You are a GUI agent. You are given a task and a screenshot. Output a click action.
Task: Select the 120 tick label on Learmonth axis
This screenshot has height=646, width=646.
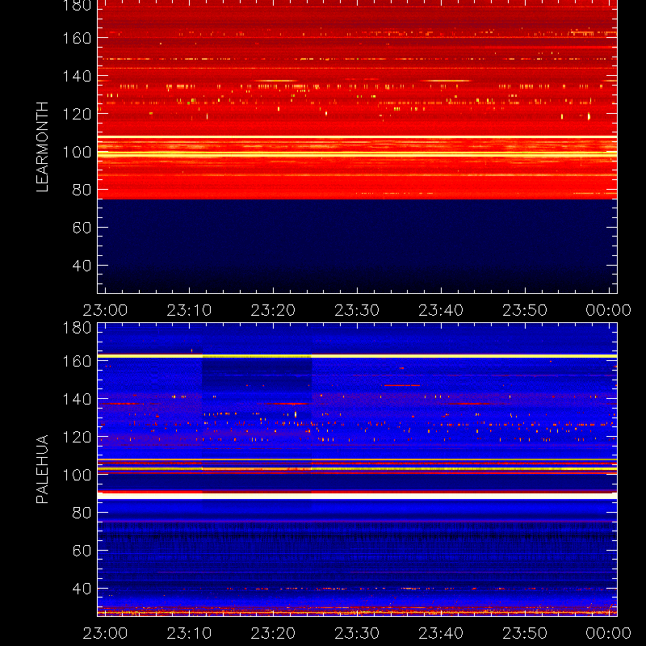click(x=77, y=114)
